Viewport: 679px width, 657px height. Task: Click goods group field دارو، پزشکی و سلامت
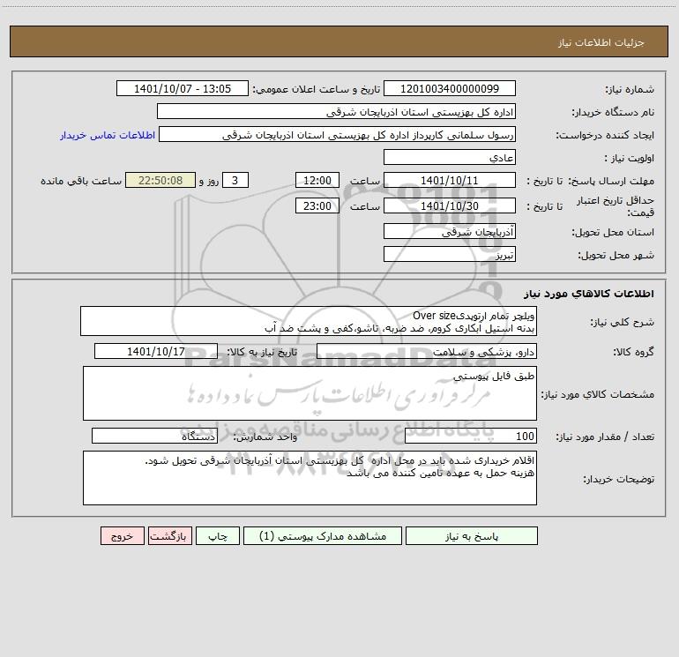click(427, 351)
